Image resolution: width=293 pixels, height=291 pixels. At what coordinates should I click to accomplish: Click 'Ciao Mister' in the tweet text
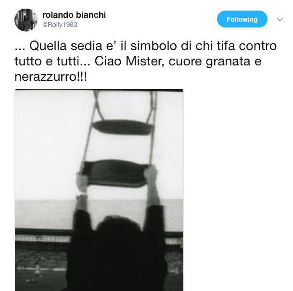tap(129, 61)
